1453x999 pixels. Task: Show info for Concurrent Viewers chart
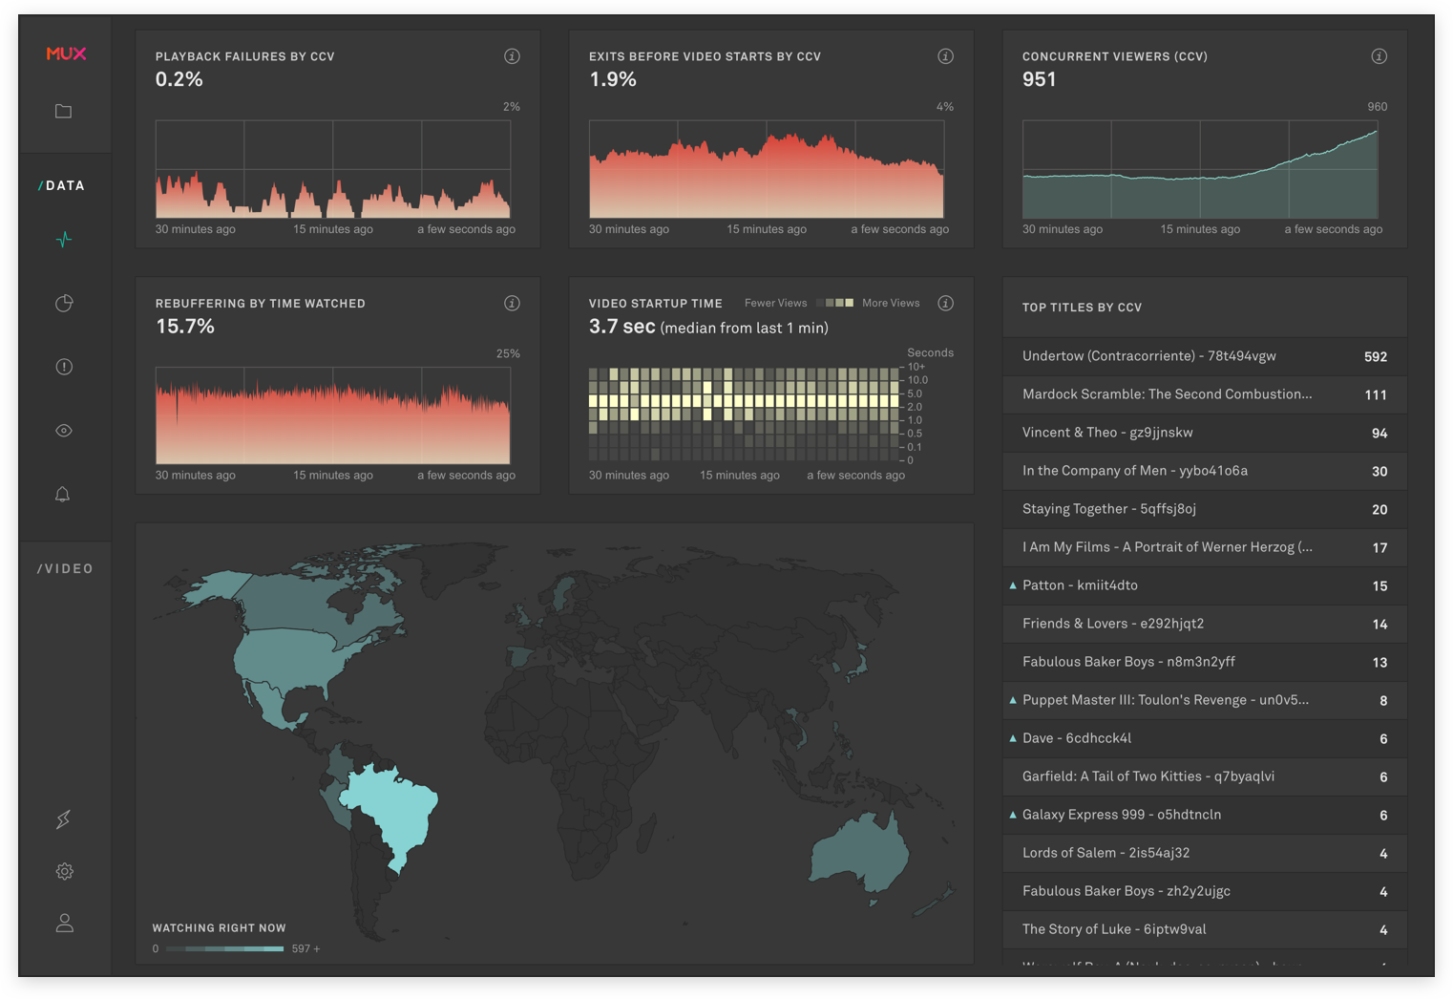click(1379, 56)
